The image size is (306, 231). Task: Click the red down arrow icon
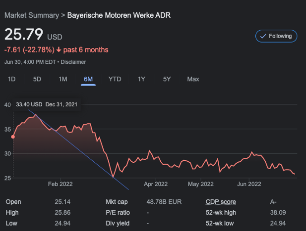coord(59,50)
